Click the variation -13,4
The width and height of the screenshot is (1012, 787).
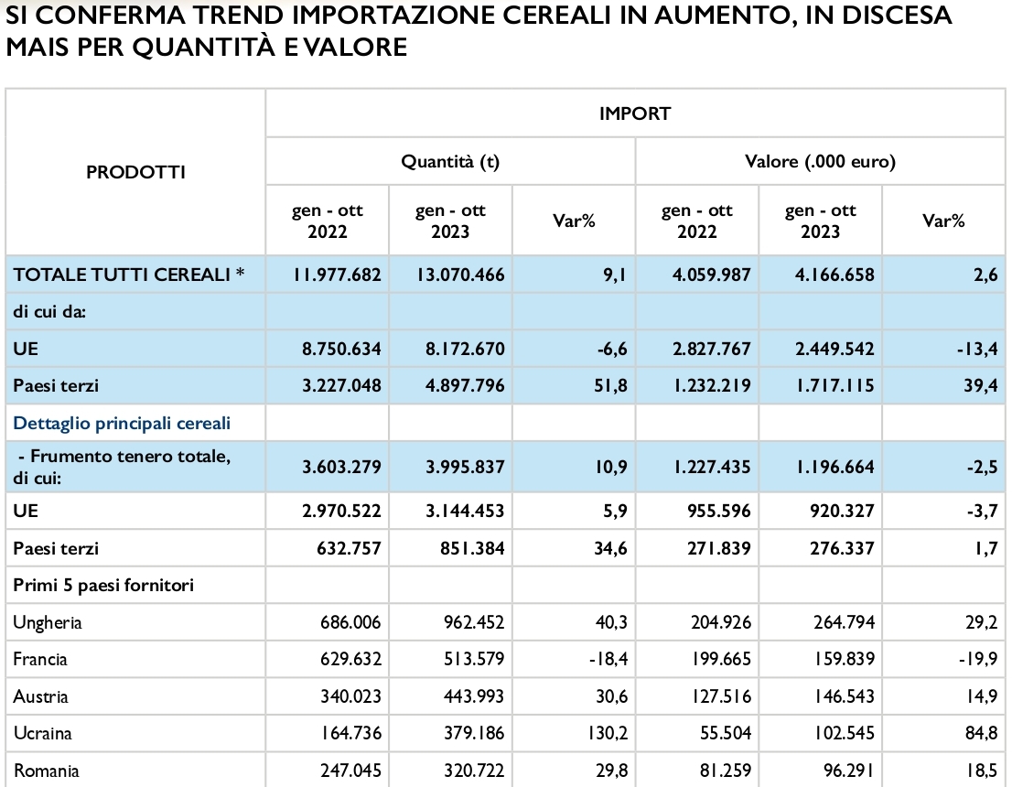977,350
